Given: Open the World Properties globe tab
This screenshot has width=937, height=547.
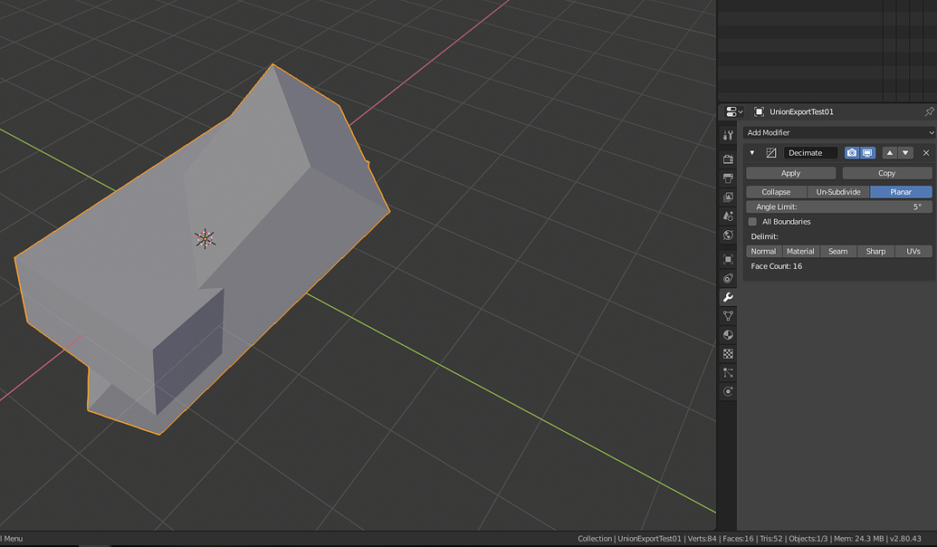Looking at the screenshot, I should [728, 235].
